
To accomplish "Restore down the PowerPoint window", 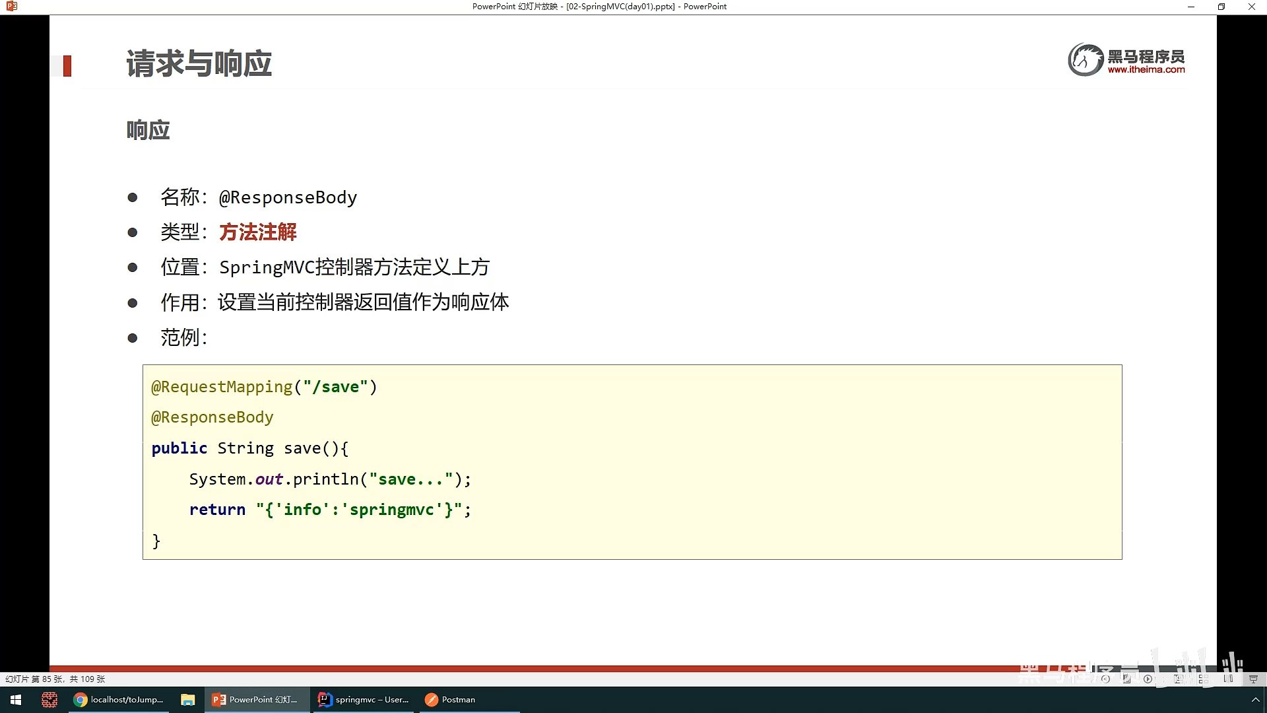I will point(1221,7).
